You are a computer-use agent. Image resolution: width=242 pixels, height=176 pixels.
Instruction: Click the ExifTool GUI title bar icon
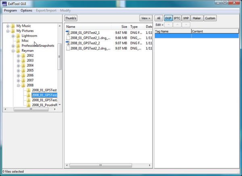(x=4, y=4)
